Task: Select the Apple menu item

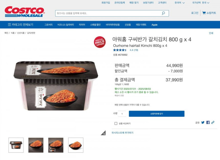Action: [x=154, y=25]
